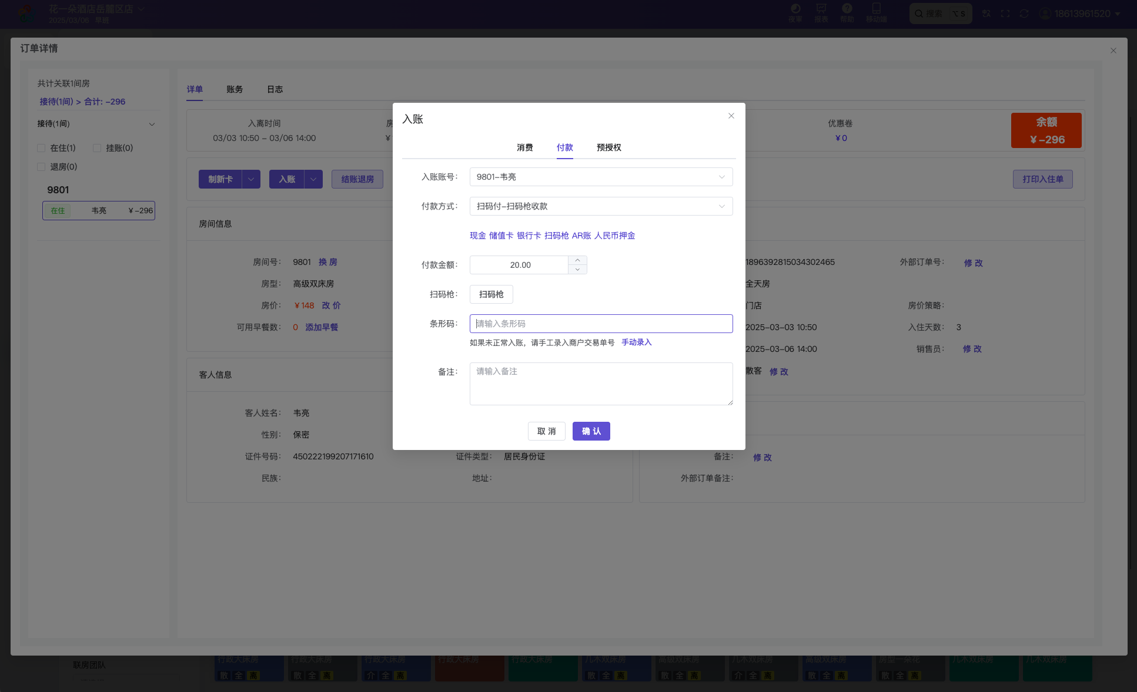The width and height of the screenshot is (1137, 692).
Task: Click the language translate icon in header
Action: coord(986,14)
